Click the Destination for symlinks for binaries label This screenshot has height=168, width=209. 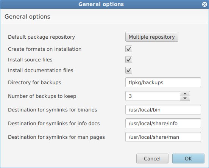pos(53,110)
